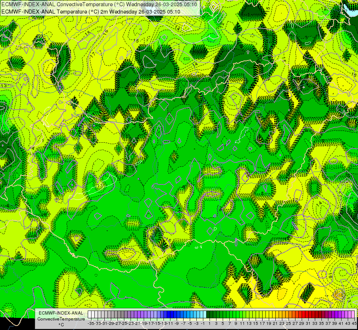Viewport: 358px width, 330px height.
Task: Select the orange legend swatch above 25
Action: pyautogui.click(x=287, y=314)
